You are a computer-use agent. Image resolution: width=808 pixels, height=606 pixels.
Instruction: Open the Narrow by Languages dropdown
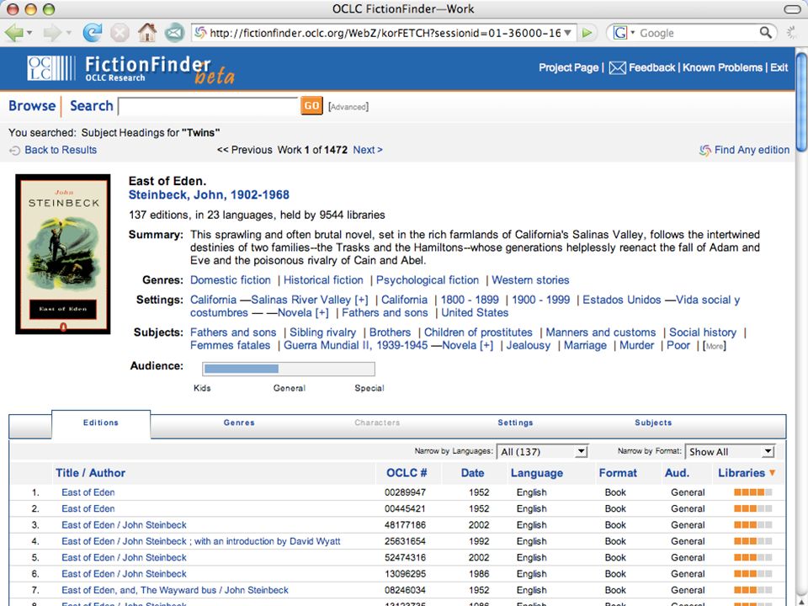coord(541,451)
